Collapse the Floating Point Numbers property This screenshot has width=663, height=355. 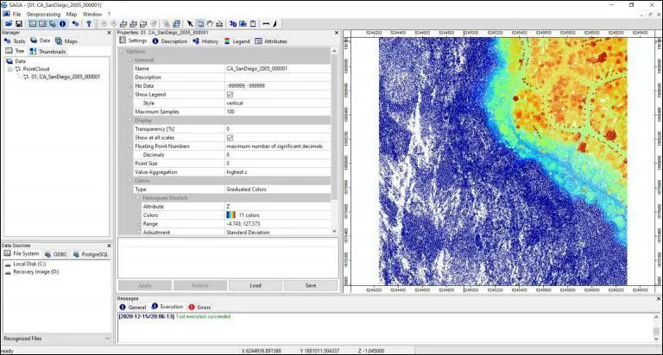click(x=130, y=146)
